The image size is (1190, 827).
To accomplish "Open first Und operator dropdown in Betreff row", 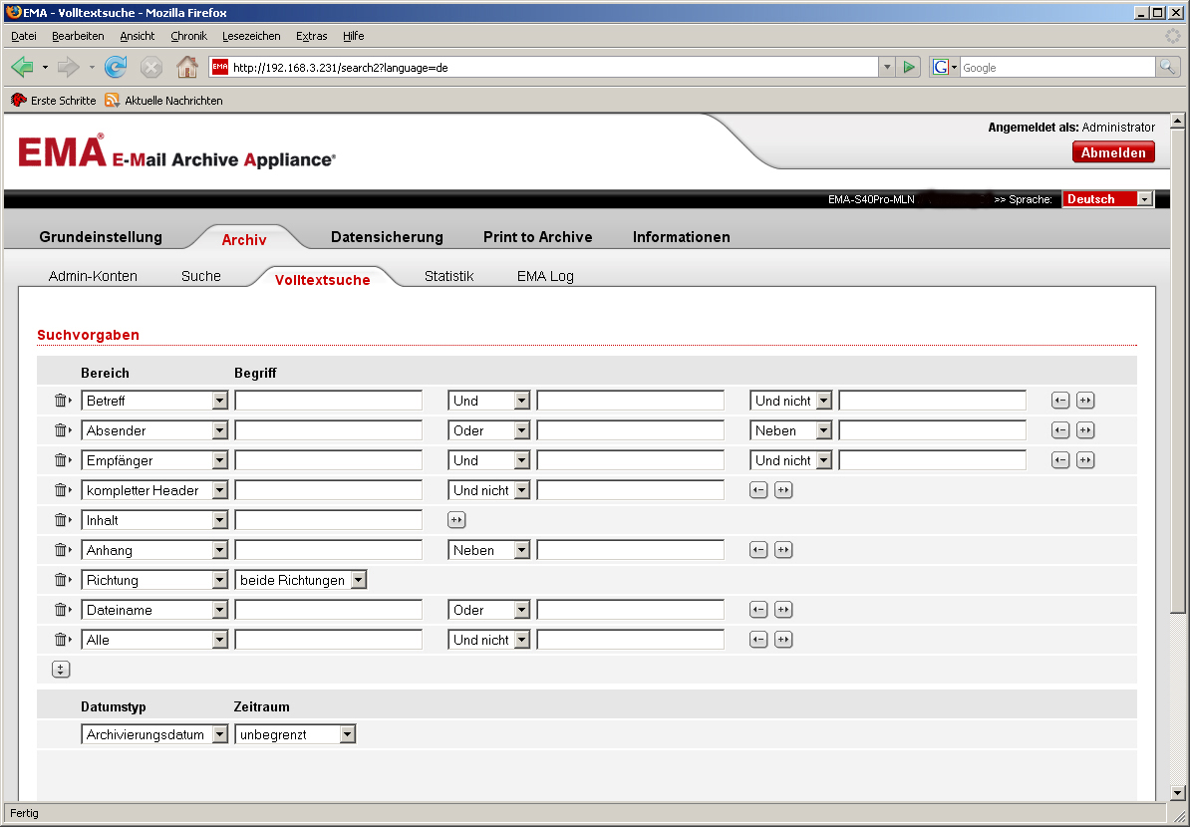I will [488, 401].
